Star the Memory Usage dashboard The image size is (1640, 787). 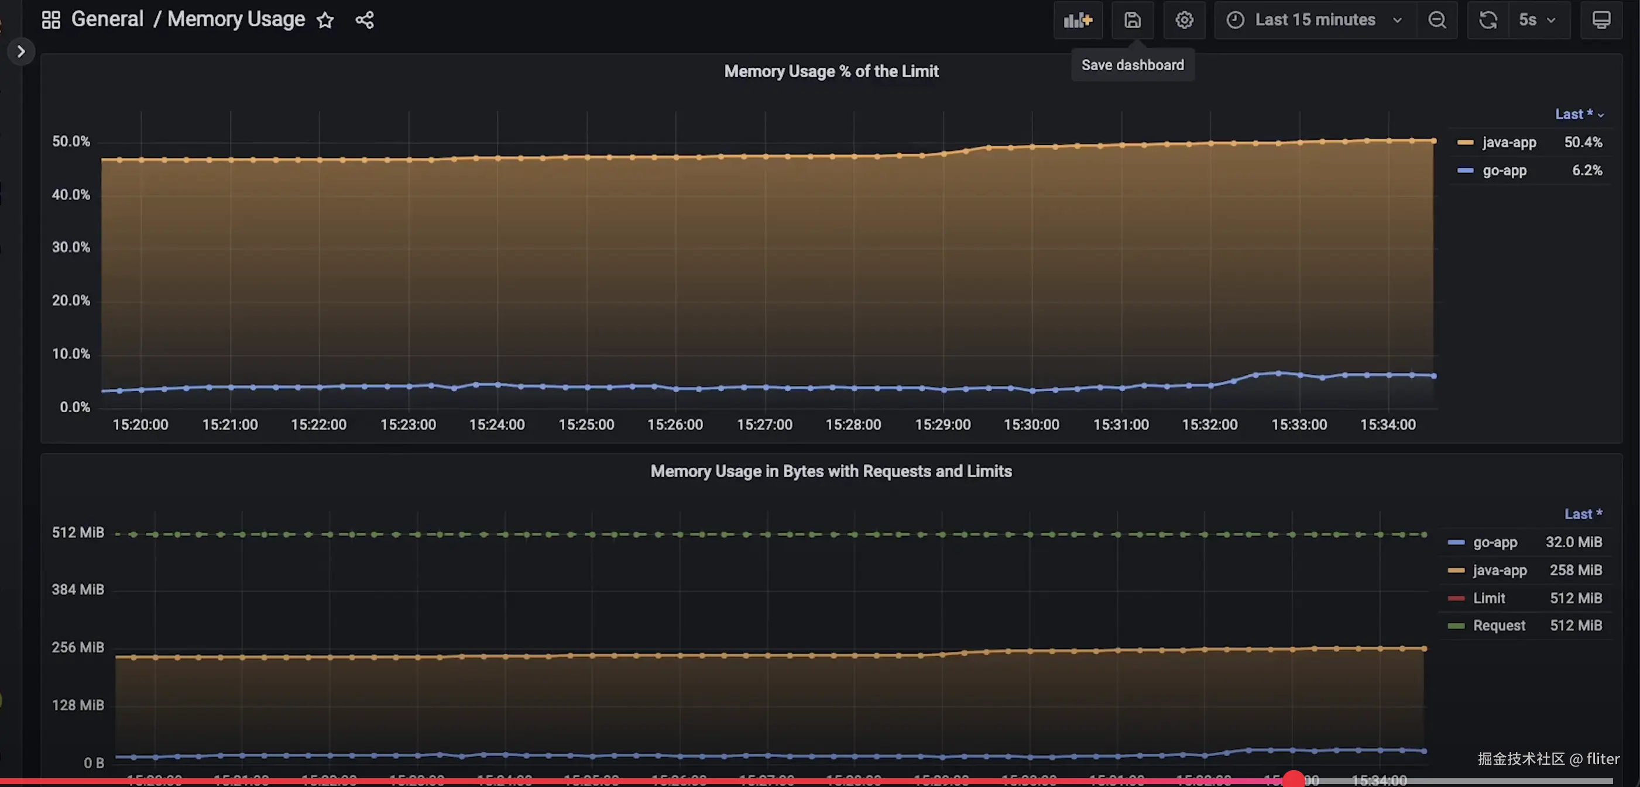[325, 20]
